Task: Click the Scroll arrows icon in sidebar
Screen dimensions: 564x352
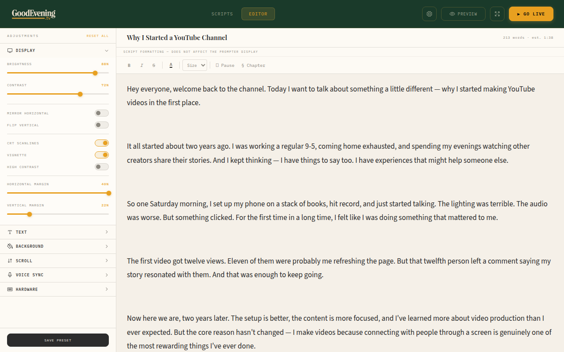Action: pos(10,260)
